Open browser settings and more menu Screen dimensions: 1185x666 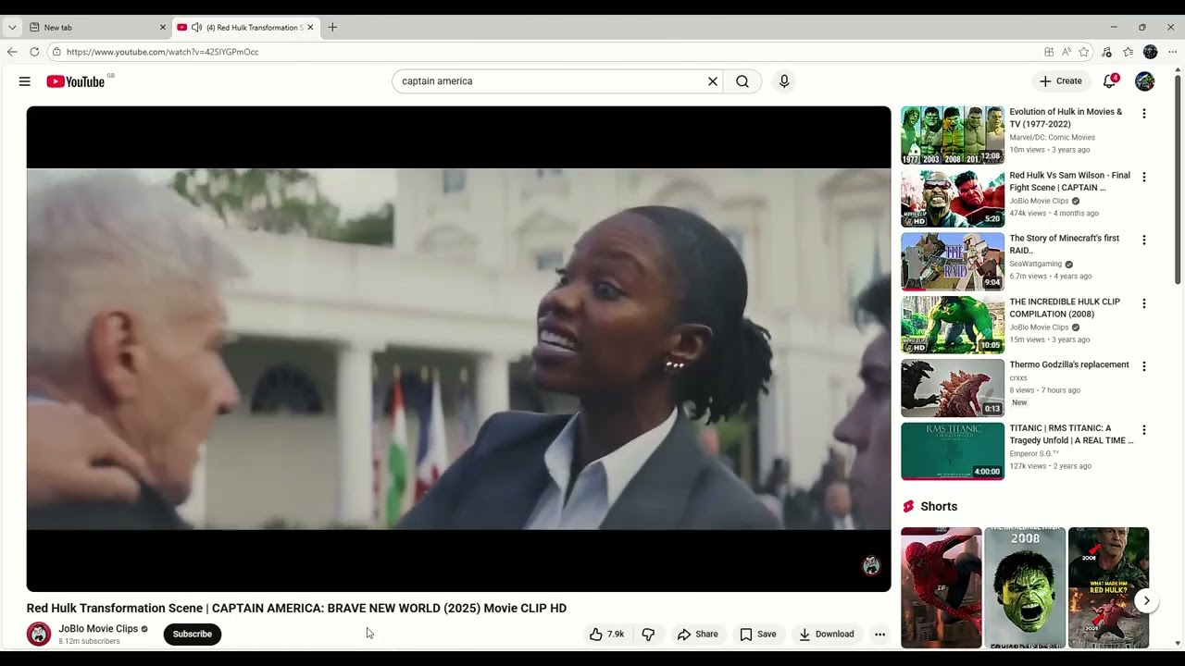tap(1172, 52)
